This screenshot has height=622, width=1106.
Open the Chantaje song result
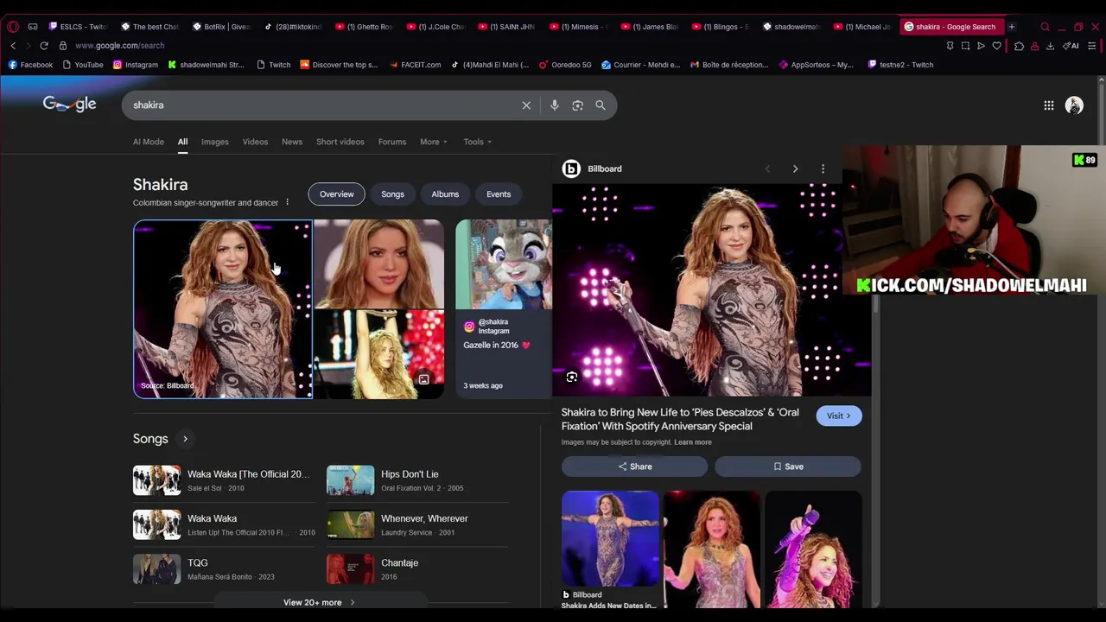417,569
